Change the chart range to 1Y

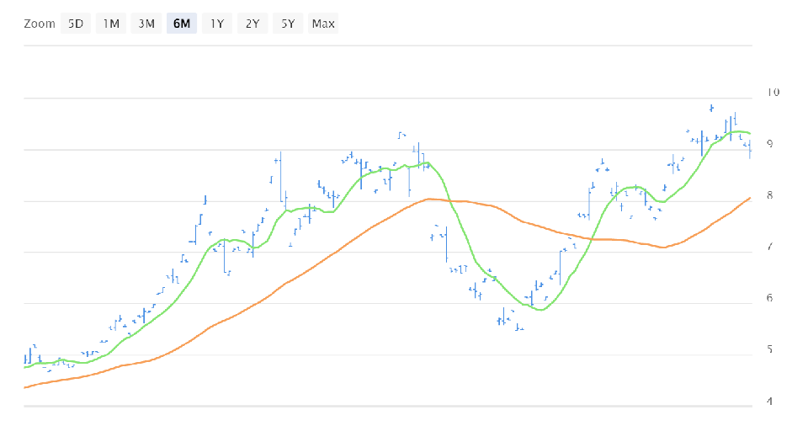coord(217,24)
